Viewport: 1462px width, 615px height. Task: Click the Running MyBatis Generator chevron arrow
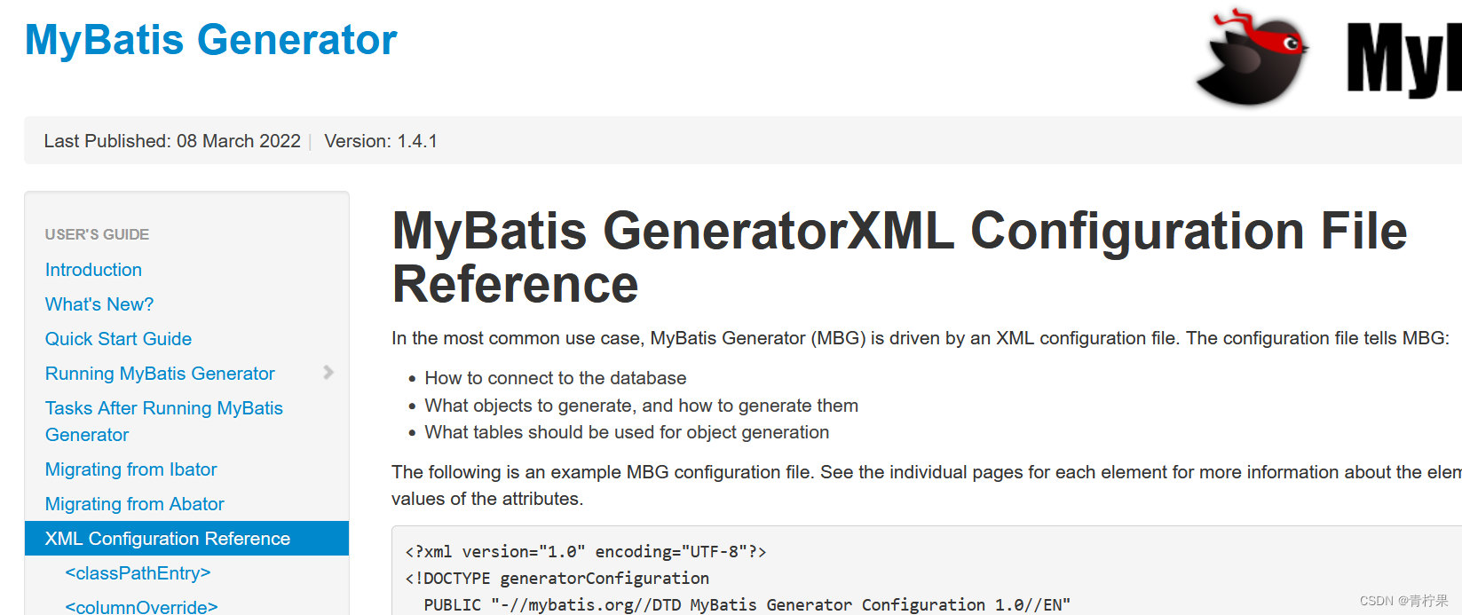click(x=329, y=373)
